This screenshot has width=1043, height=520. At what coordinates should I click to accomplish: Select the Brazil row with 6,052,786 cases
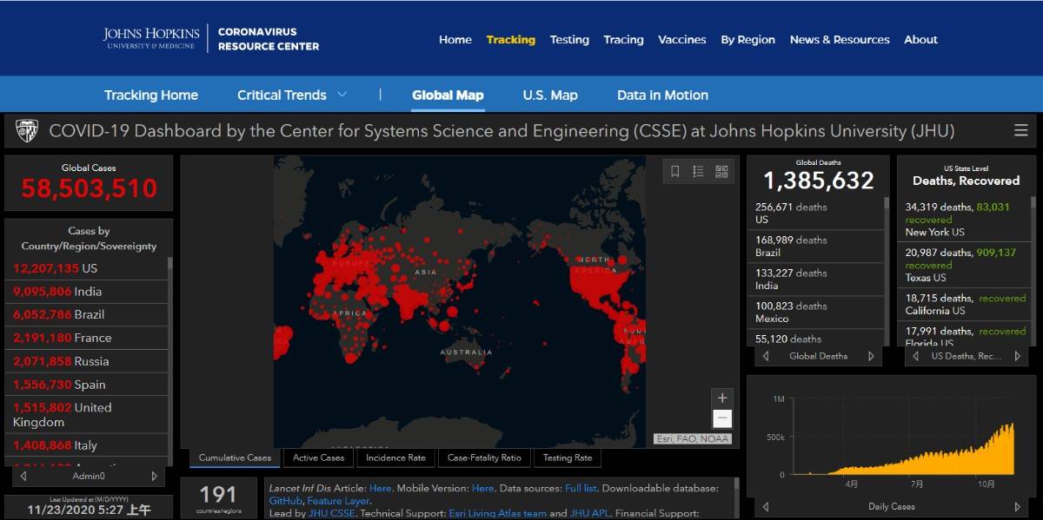pyautogui.click(x=87, y=314)
